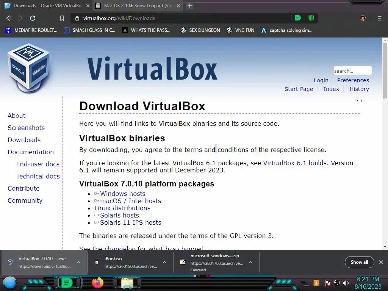Click the browser forward arrow
The image size is (388, 291).
coord(20,18)
